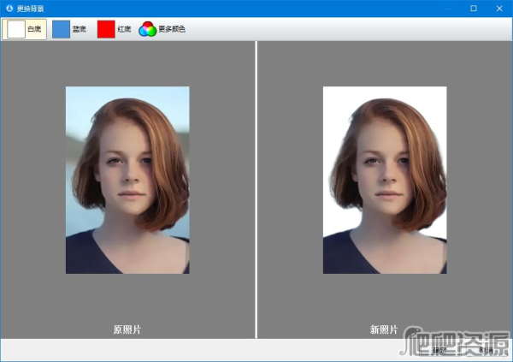
Task: Click the app icon in title bar
Action: (9, 8)
